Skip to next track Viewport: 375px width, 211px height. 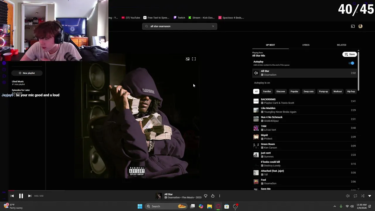coord(30,196)
